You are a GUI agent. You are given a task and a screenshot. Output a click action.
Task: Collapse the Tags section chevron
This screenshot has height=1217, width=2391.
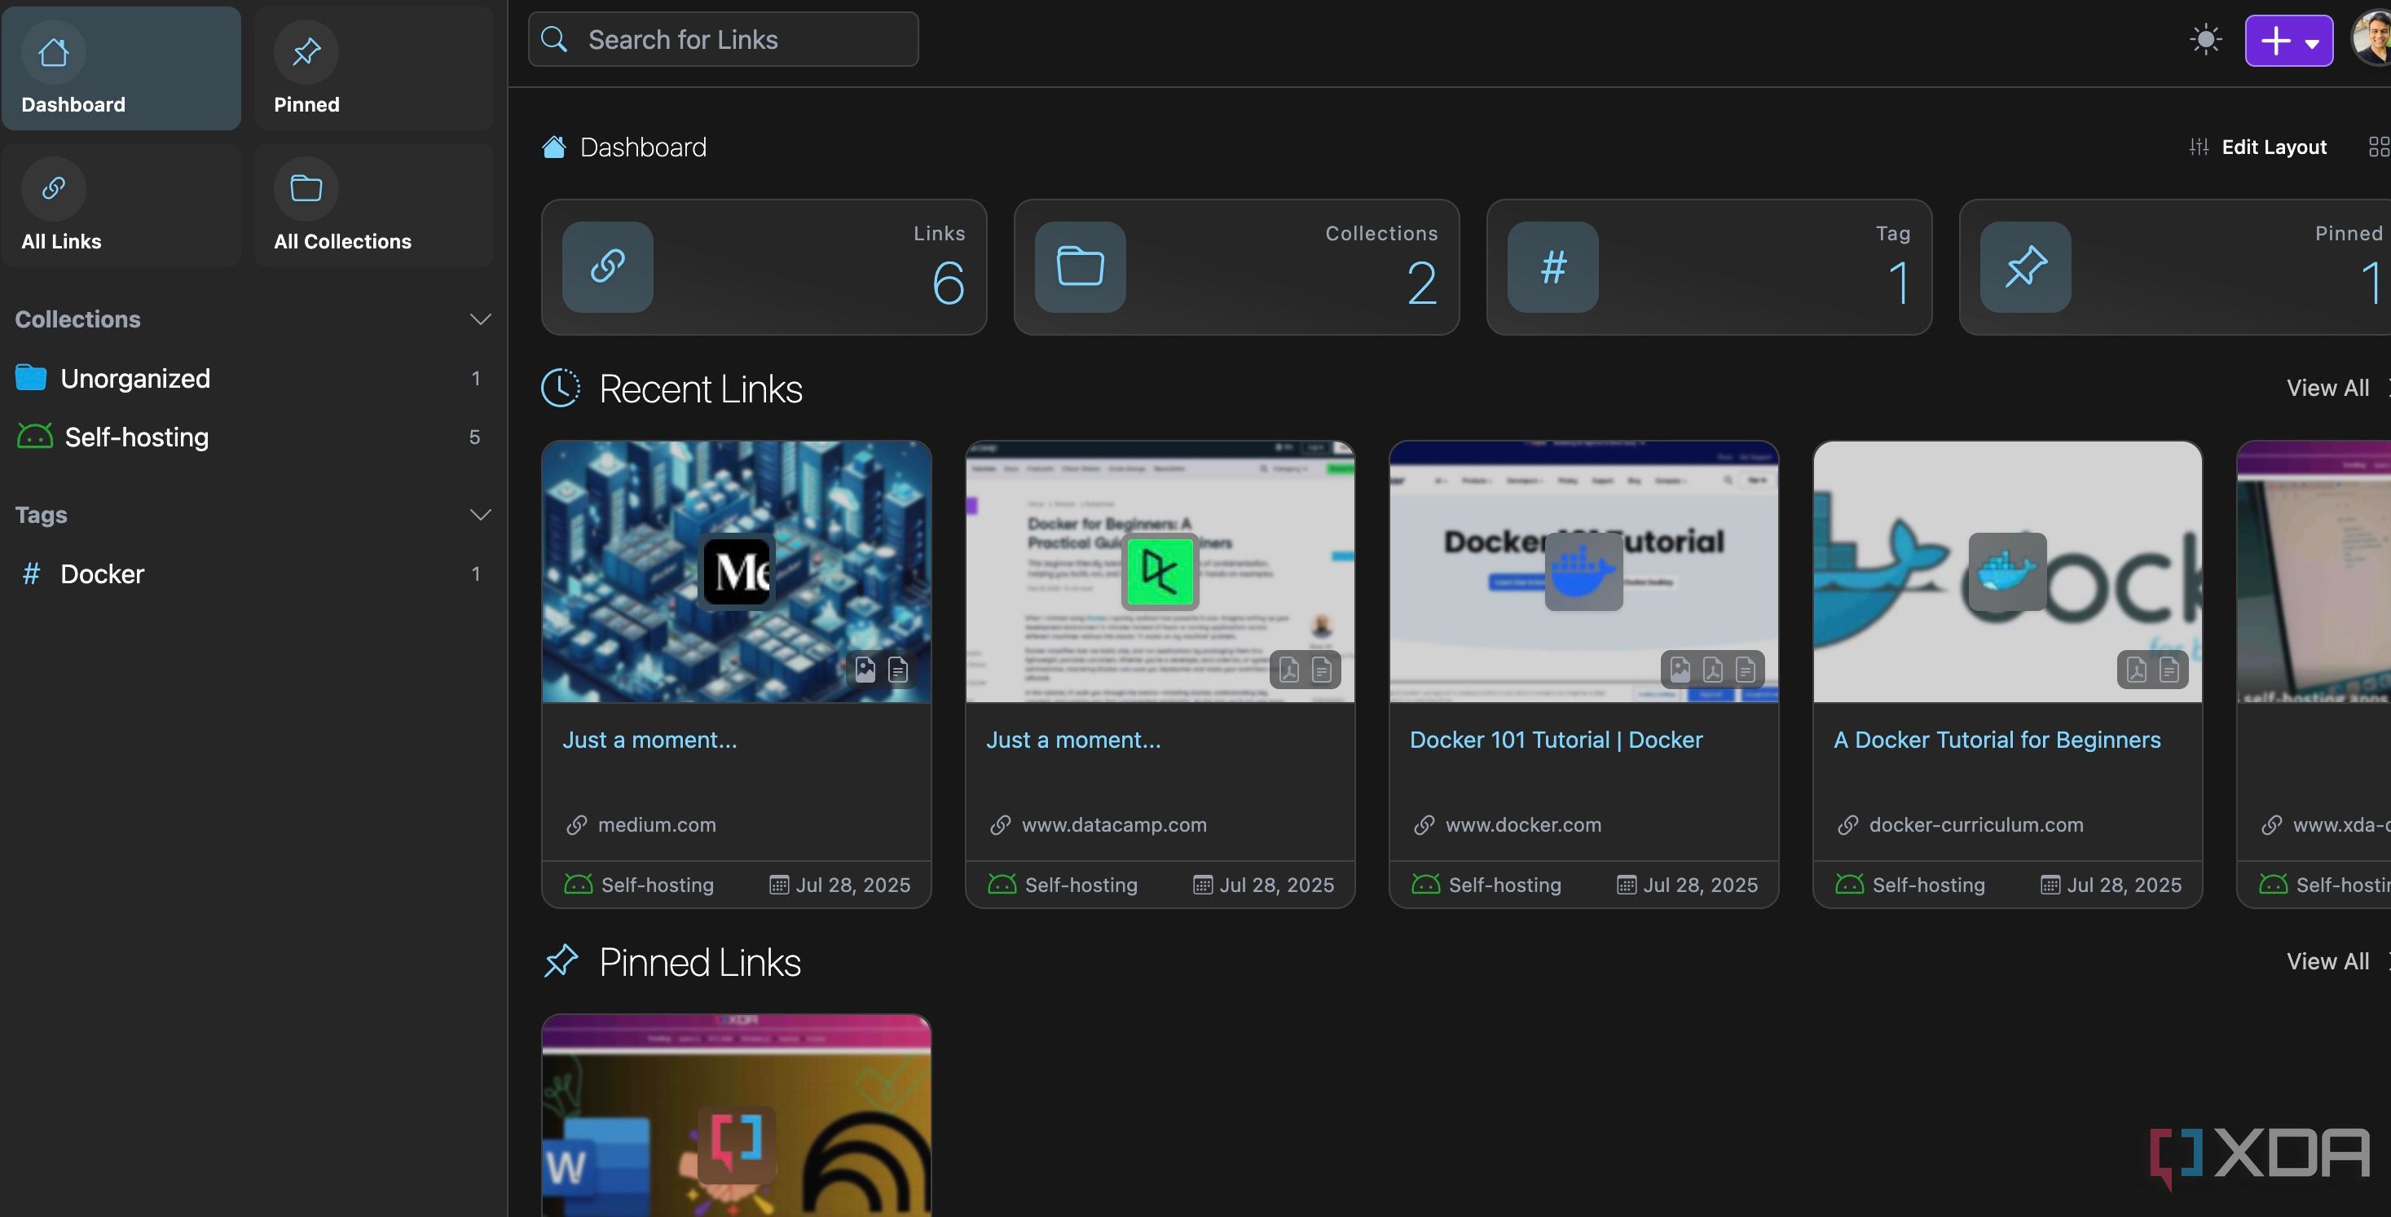[480, 515]
